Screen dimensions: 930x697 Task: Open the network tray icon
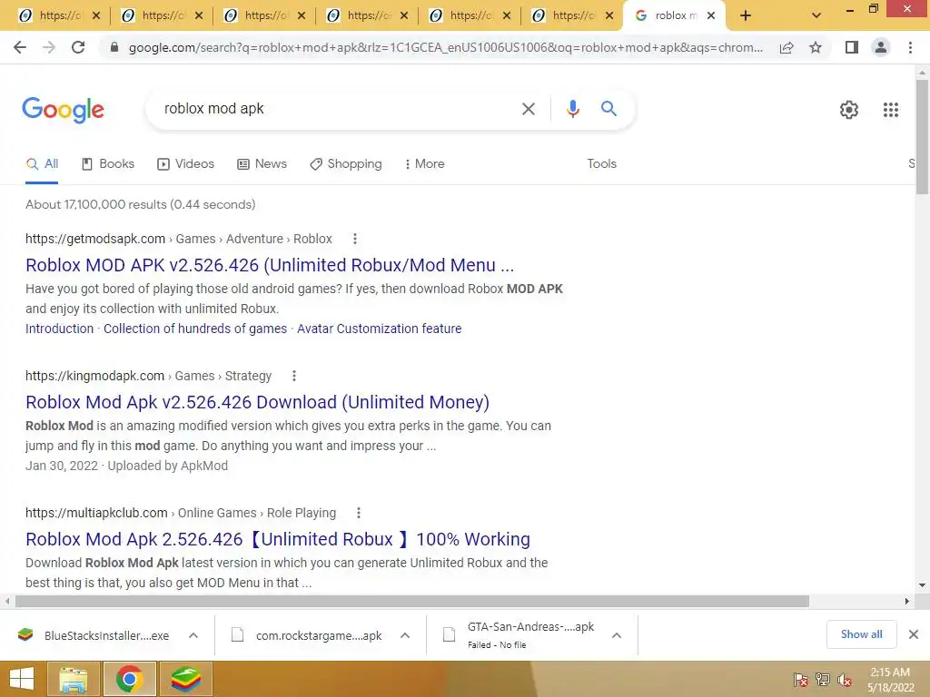823,680
